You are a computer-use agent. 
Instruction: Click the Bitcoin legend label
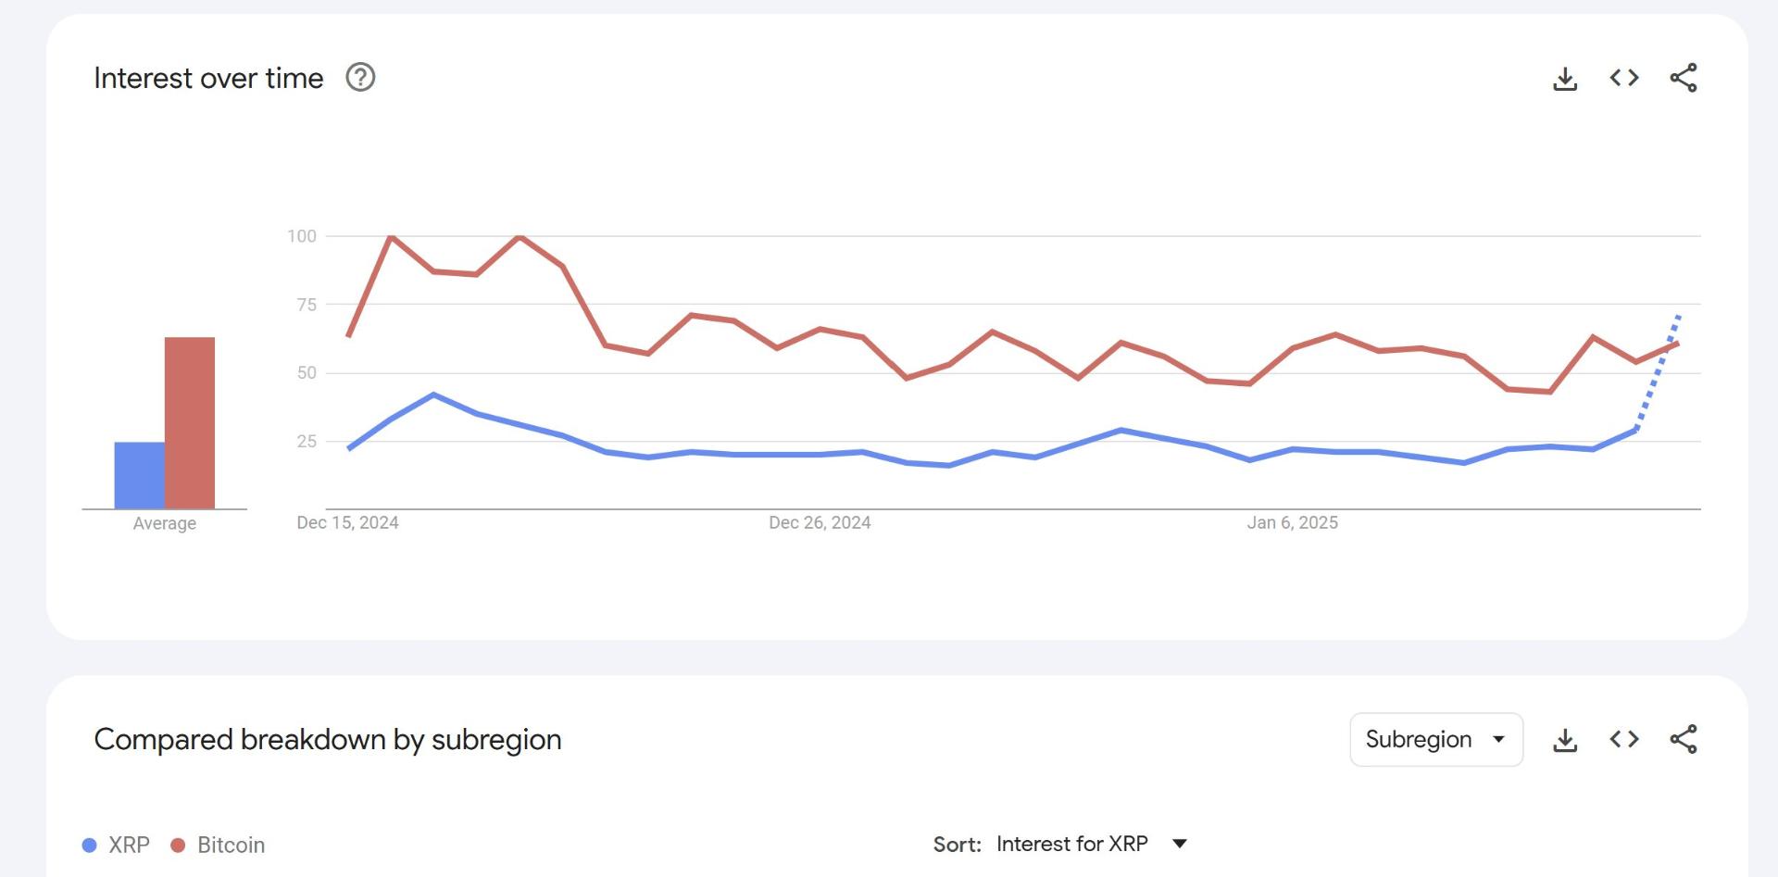(231, 845)
